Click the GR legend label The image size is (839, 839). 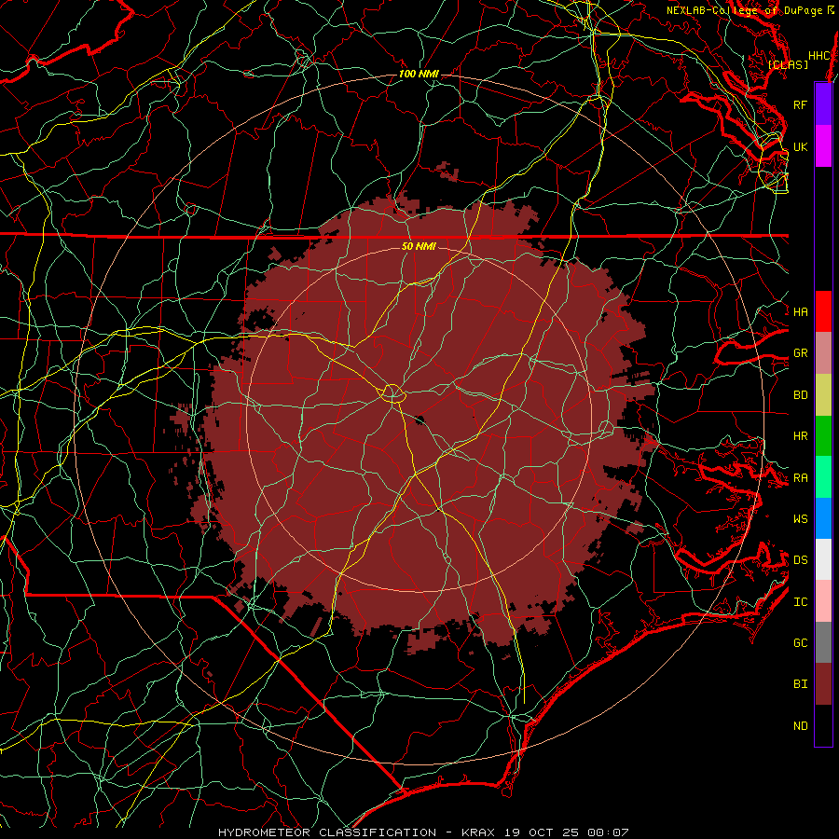coord(800,353)
